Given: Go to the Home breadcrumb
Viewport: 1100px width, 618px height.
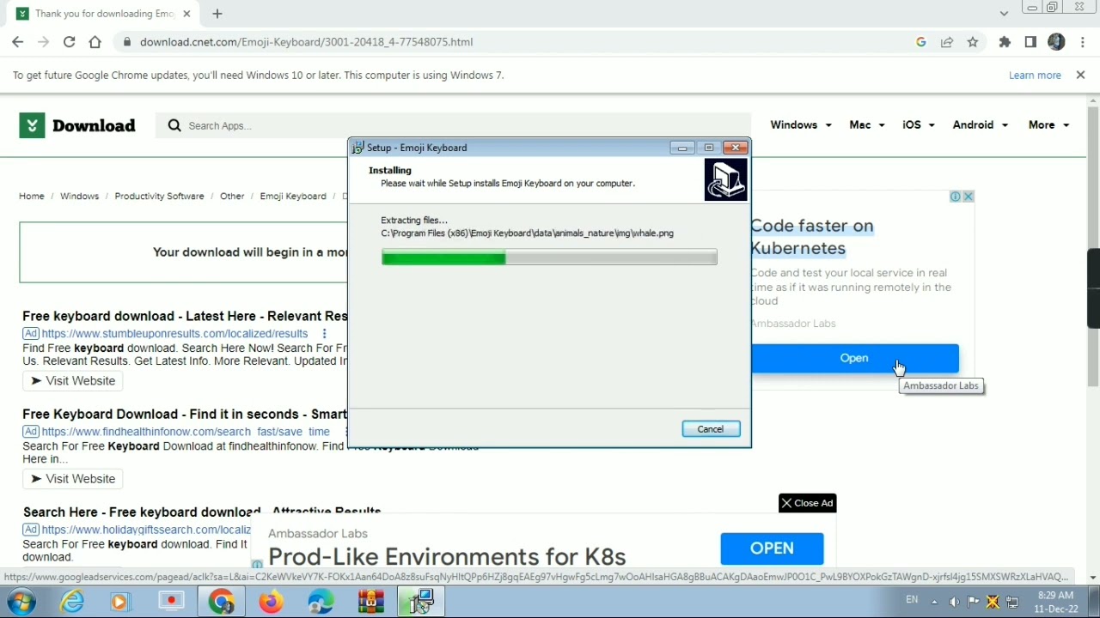Looking at the screenshot, I should (x=32, y=197).
